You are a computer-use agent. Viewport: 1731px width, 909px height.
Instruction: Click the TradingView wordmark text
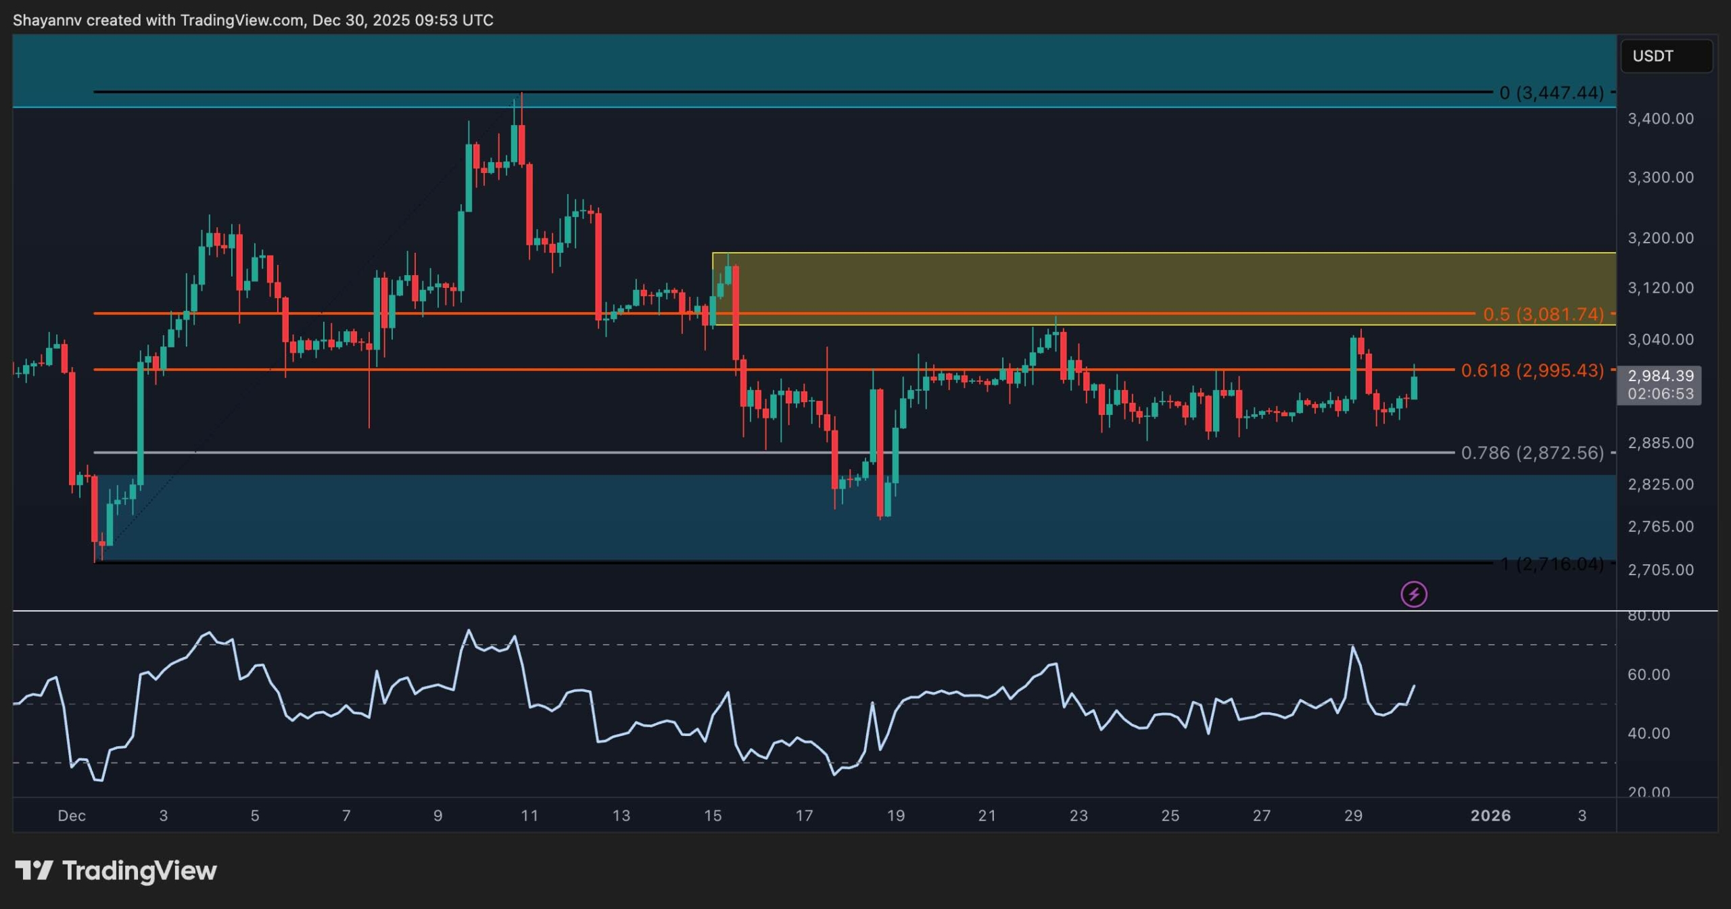[x=139, y=870]
